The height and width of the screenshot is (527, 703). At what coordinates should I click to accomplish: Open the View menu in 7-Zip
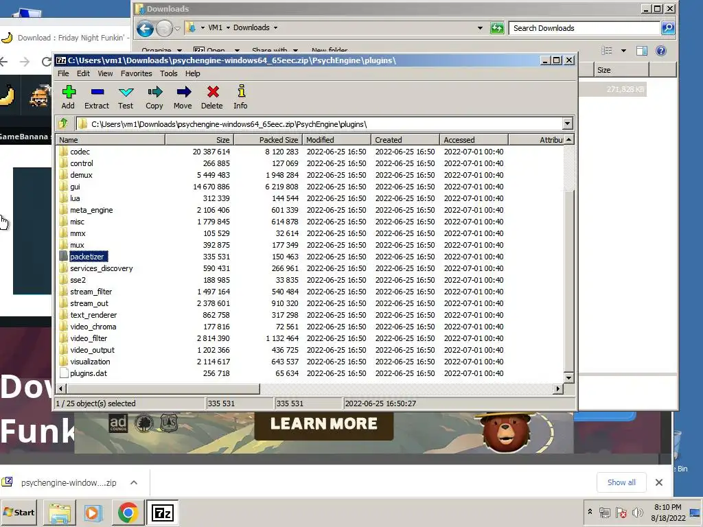(105, 73)
